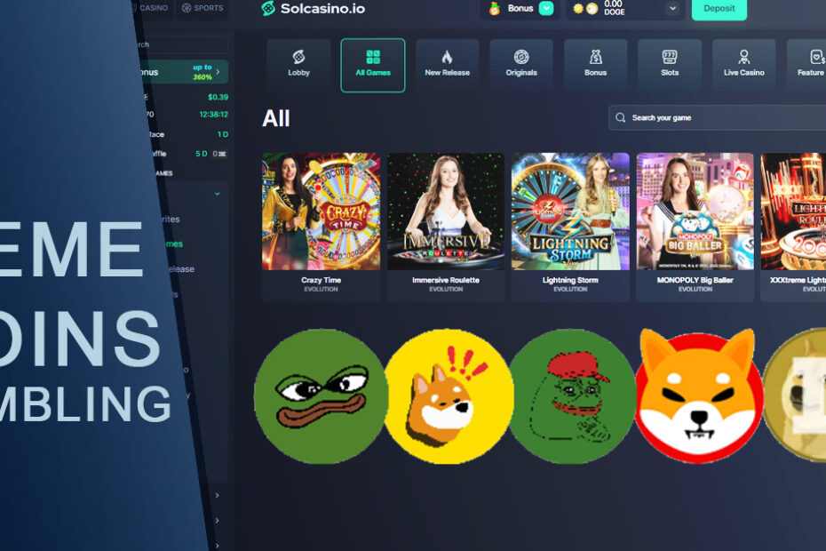Open the Lobby tab
Screen dimensions: 826x551
pos(298,66)
